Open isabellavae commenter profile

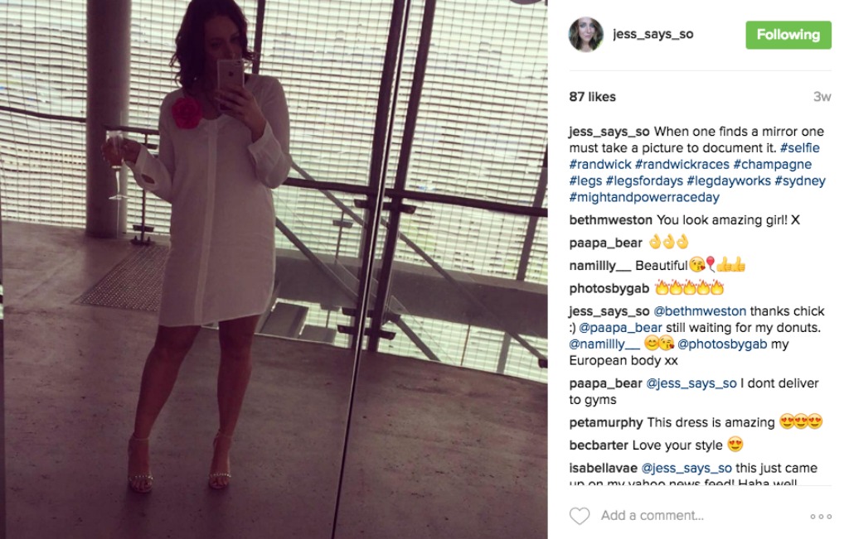[x=603, y=468]
